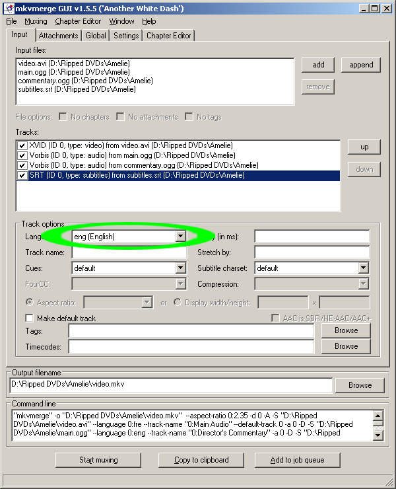Open the Chapter Editor tab

[x=168, y=36]
